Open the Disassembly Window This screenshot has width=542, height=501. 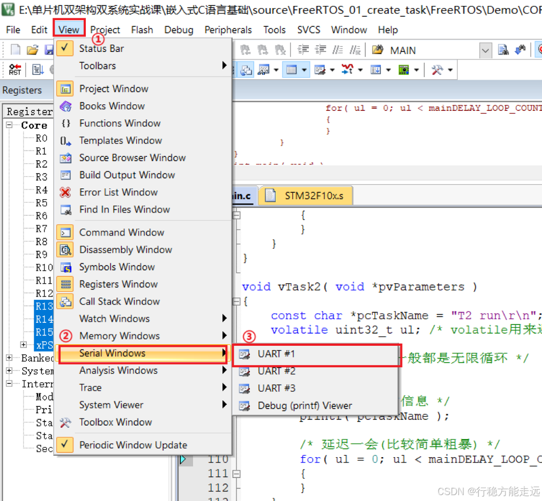click(125, 249)
